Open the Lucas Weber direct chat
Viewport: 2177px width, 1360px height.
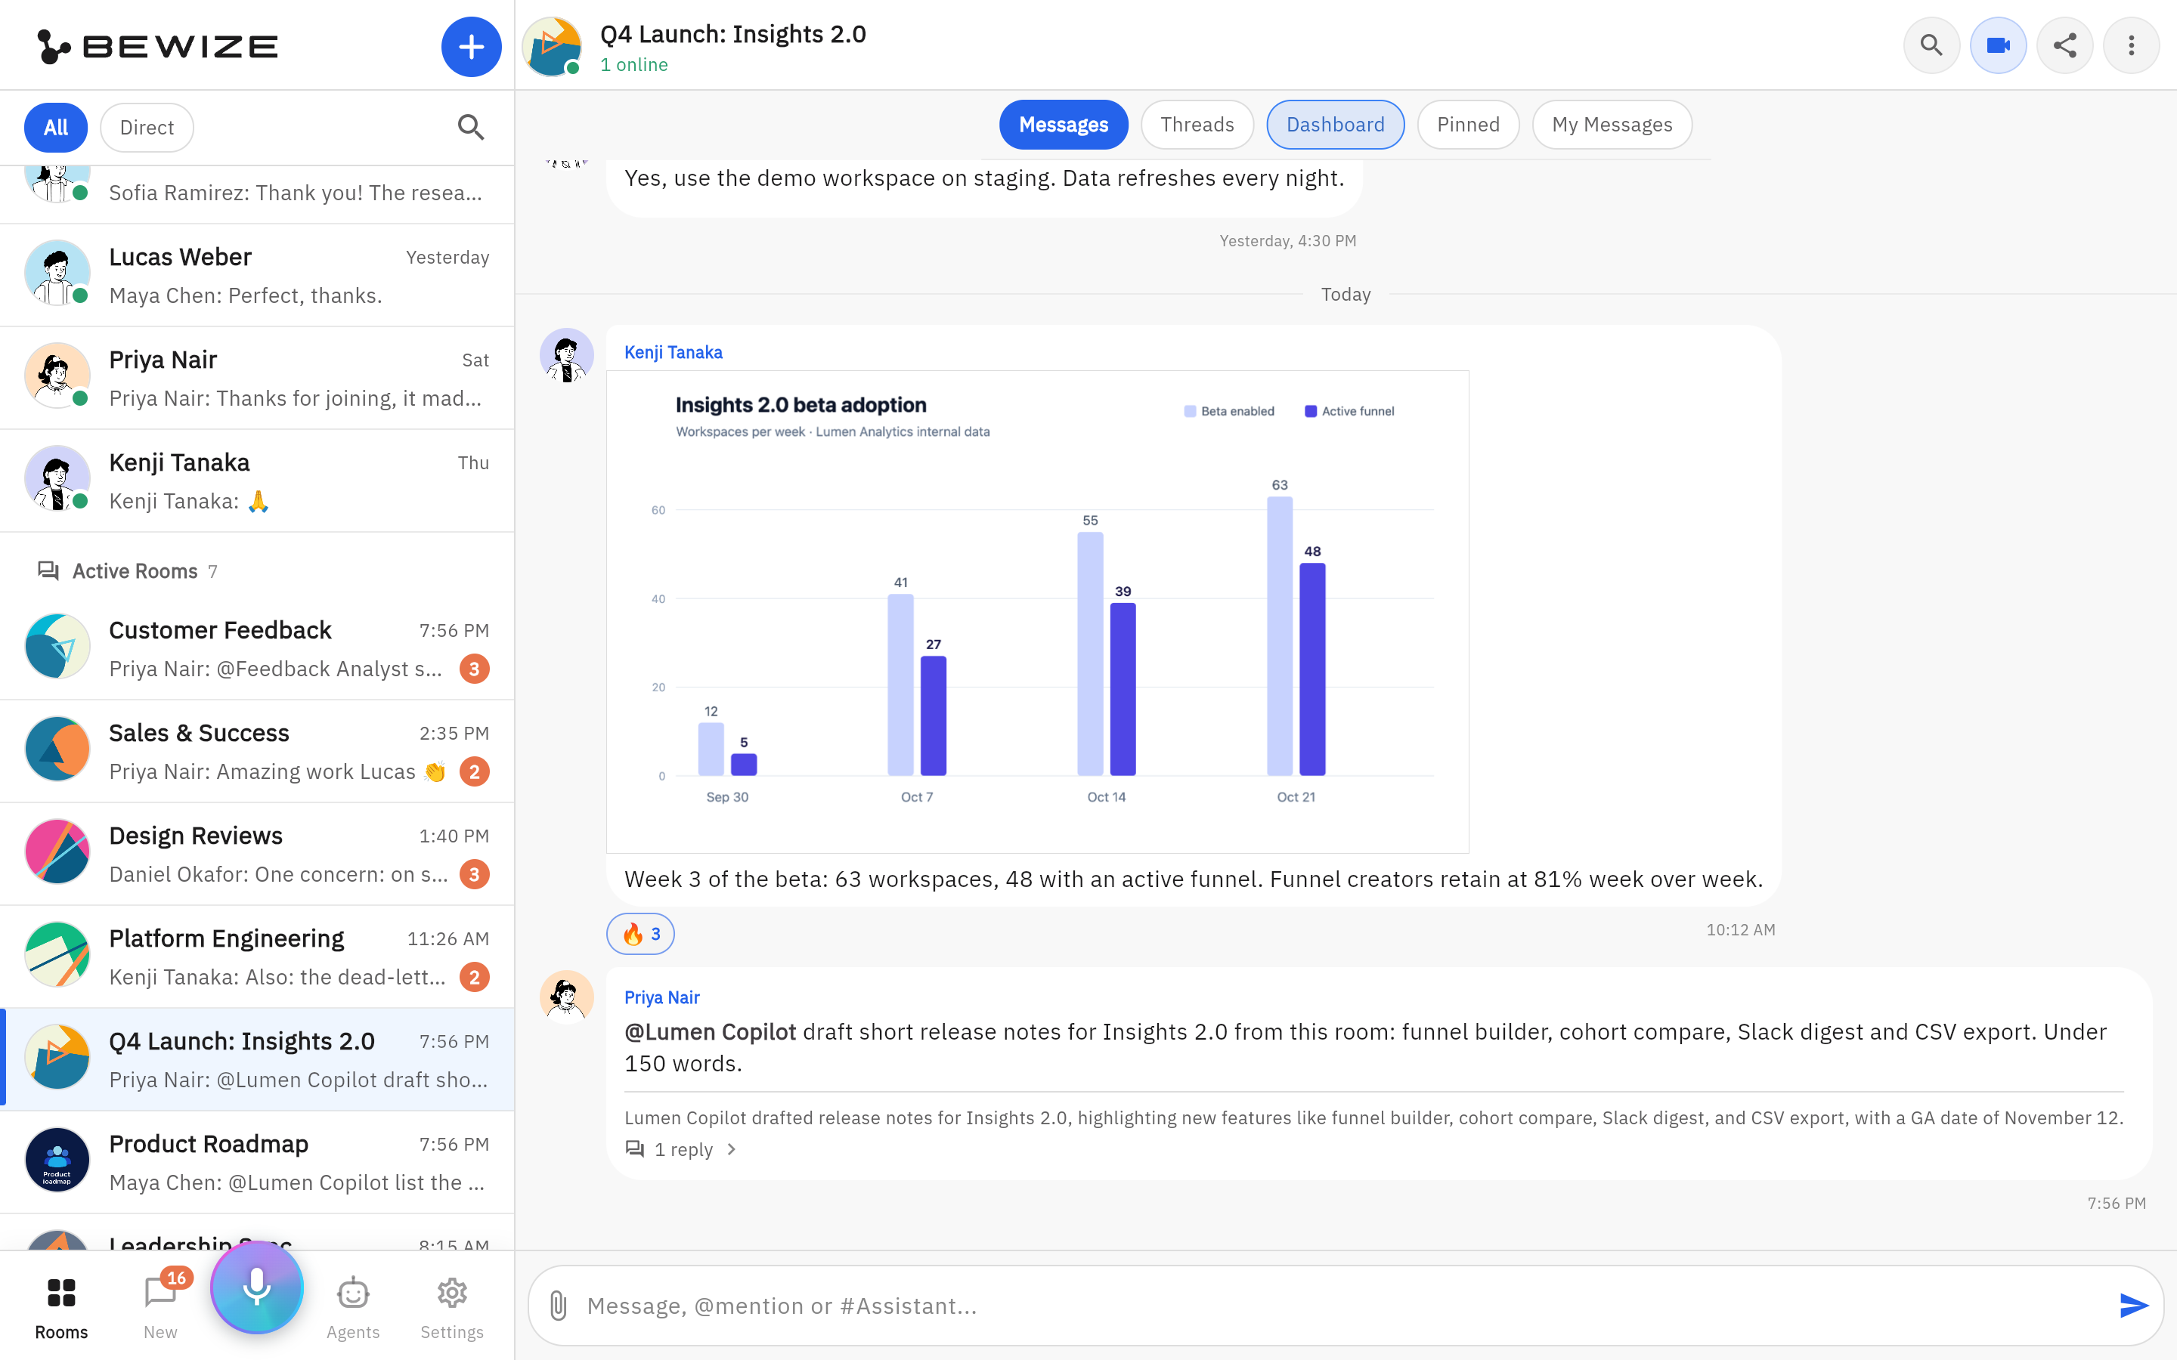point(257,275)
